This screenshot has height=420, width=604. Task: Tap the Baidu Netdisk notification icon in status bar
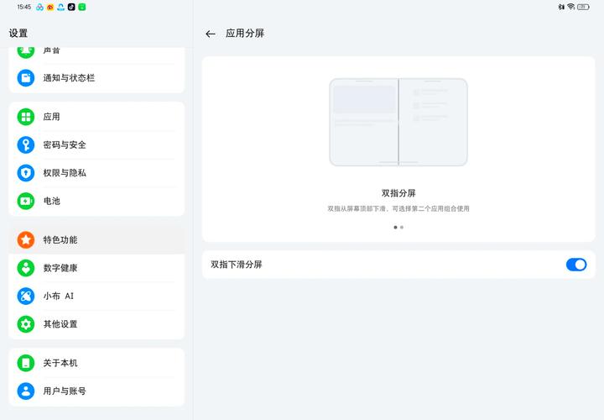[39, 7]
